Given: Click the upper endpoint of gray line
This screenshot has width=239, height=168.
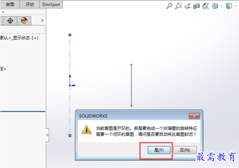Looking at the screenshot, I should point(131,65).
